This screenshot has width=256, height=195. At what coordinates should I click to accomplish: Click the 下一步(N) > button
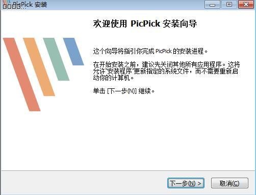coord(186,183)
